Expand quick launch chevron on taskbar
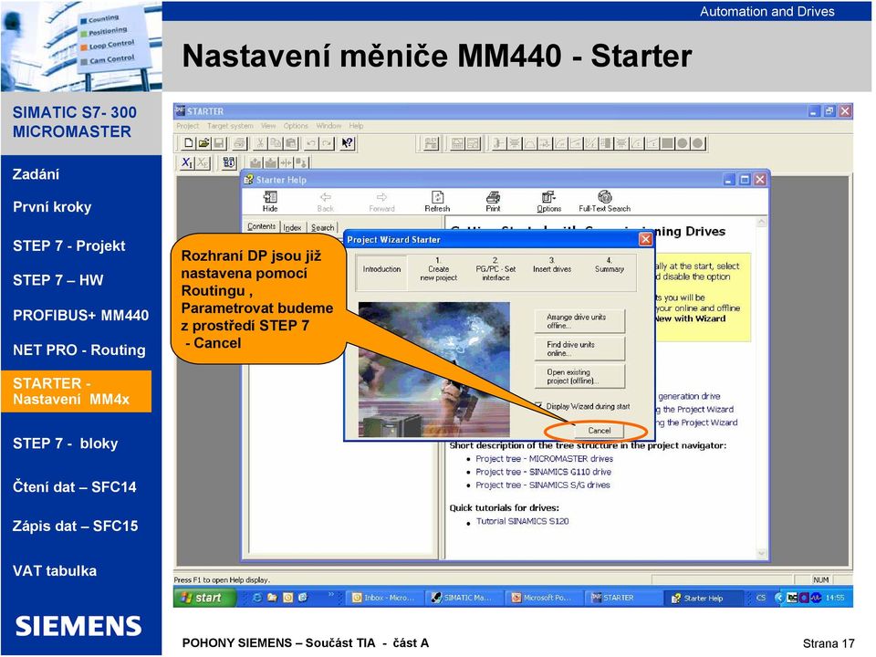 (330, 594)
